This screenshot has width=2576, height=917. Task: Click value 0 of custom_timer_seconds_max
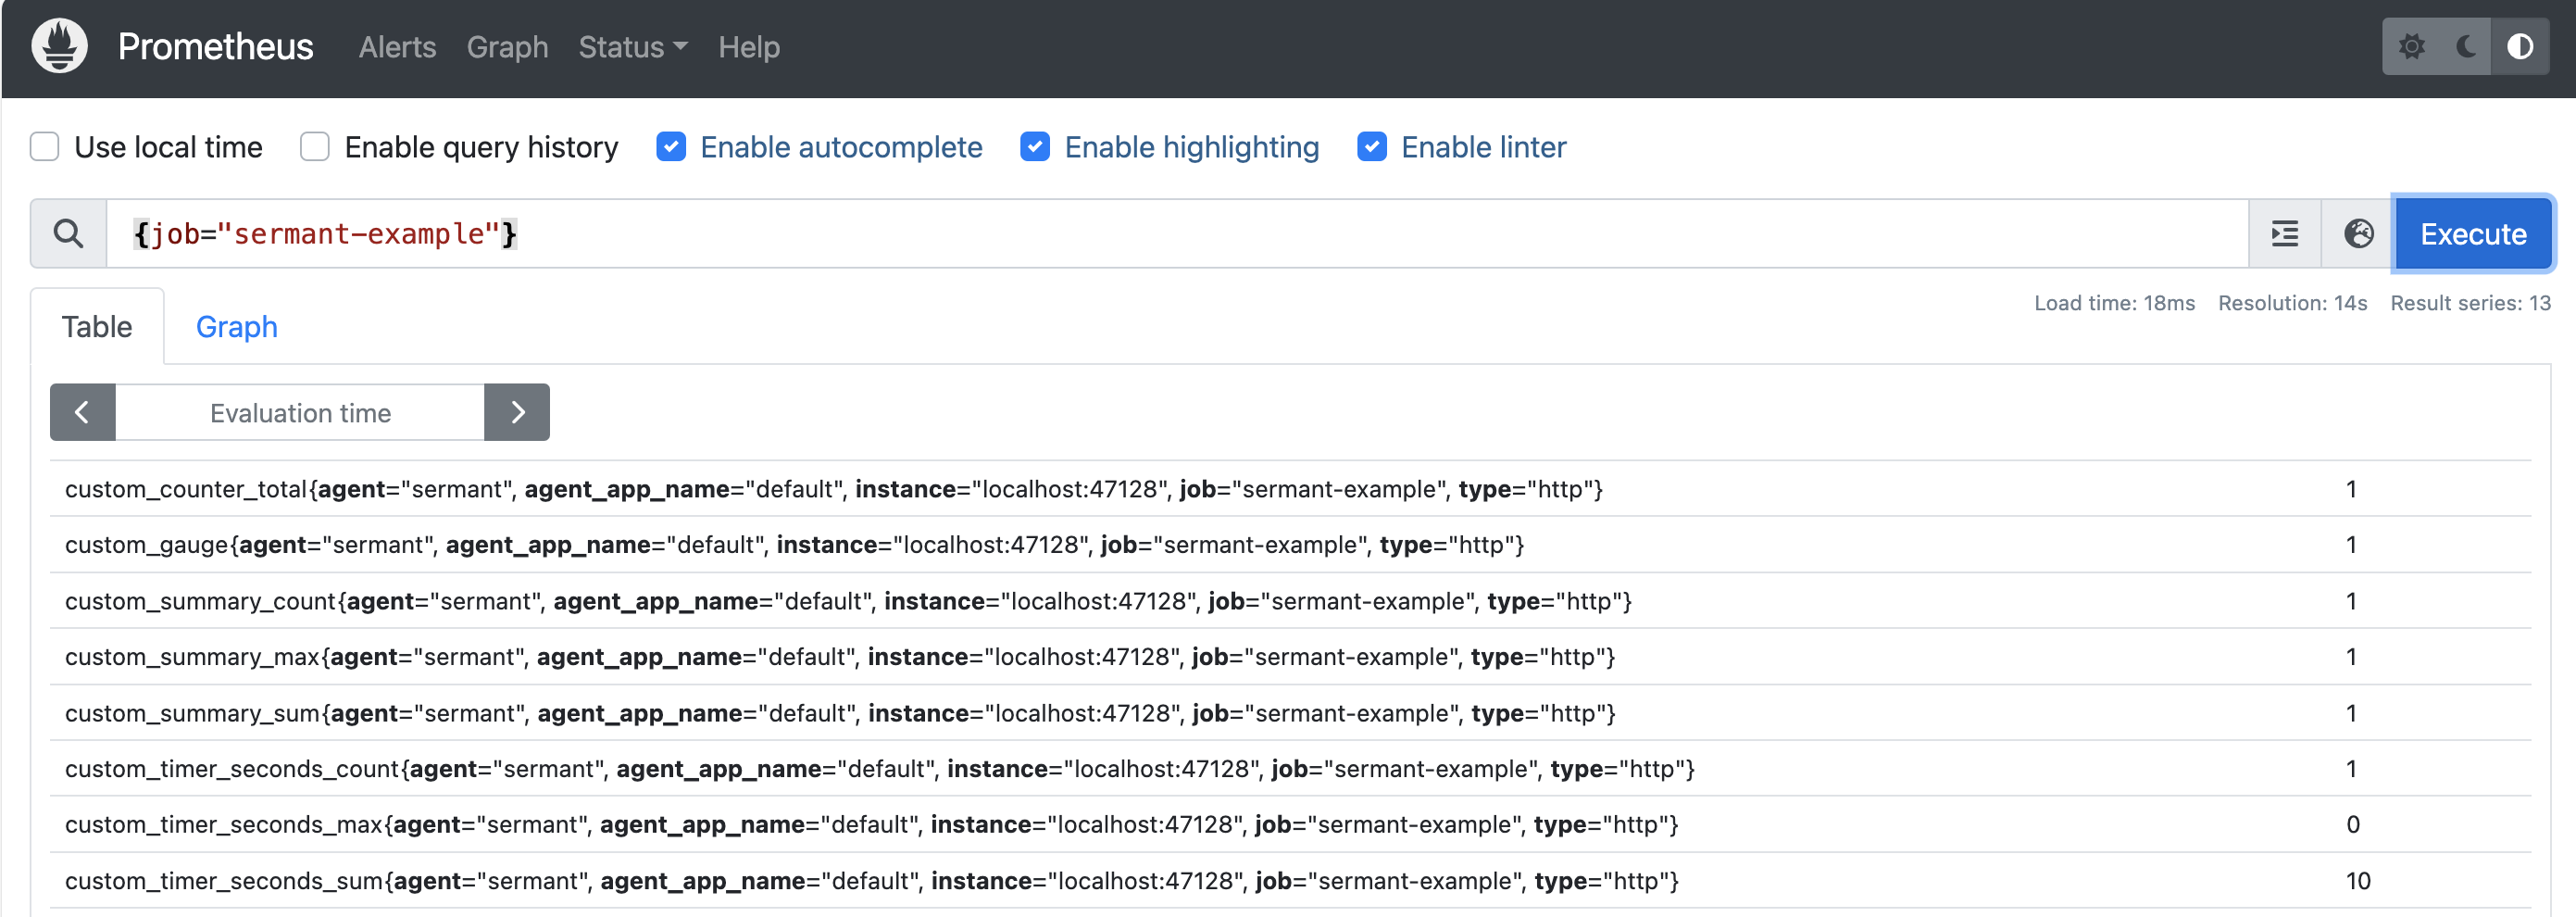2353,825
